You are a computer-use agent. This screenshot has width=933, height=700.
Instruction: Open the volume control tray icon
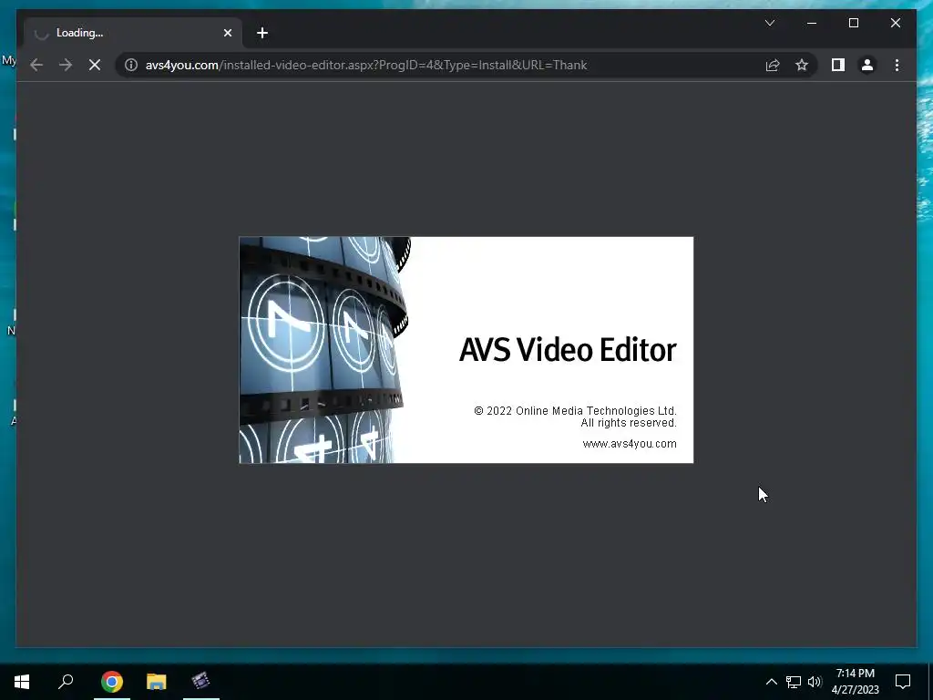(815, 682)
